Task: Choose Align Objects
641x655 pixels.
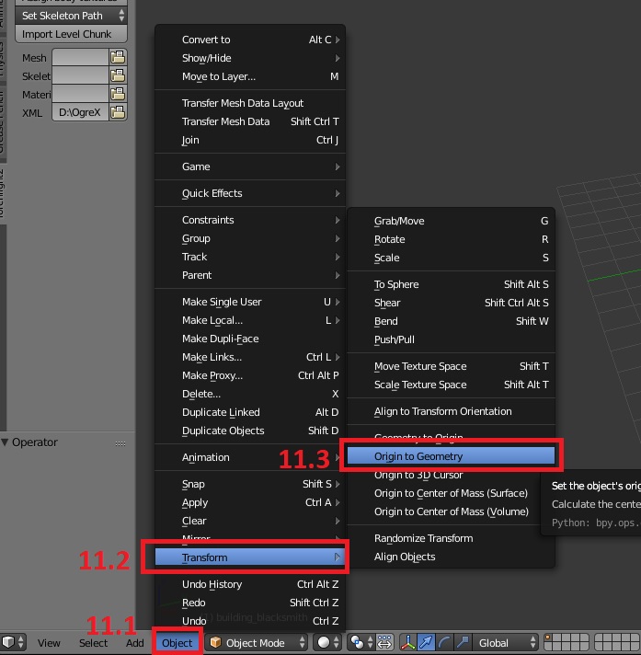Action: (x=451, y=557)
